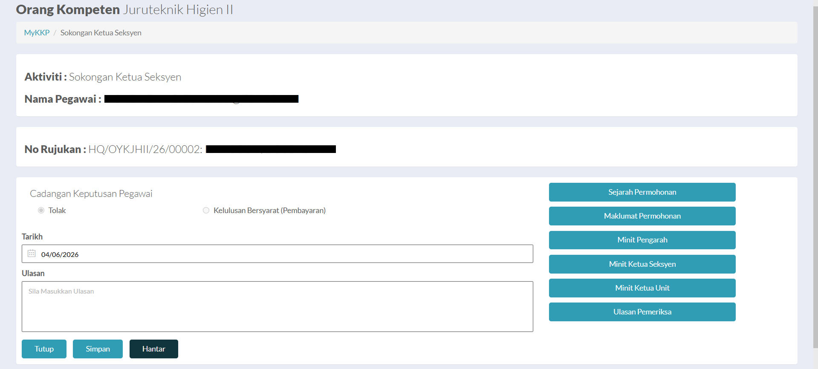The image size is (818, 369).
Task: Open the MyKKP breadcrumb link
Action: coord(37,33)
